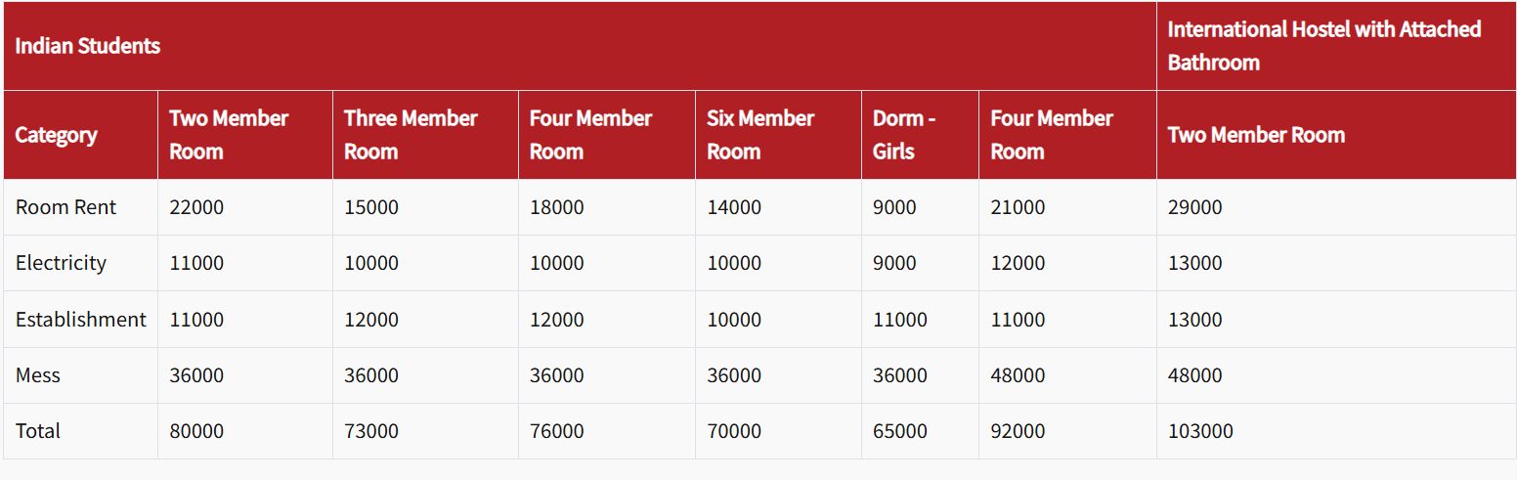Image resolution: width=1517 pixels, height=480 pixels.
Task: Select the Establishment row label
Action: tap(81, 320)
